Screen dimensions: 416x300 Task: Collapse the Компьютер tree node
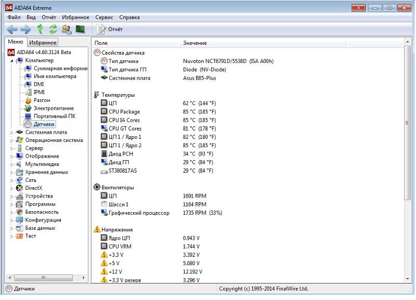pyautogui.click(x=11, y=61)
